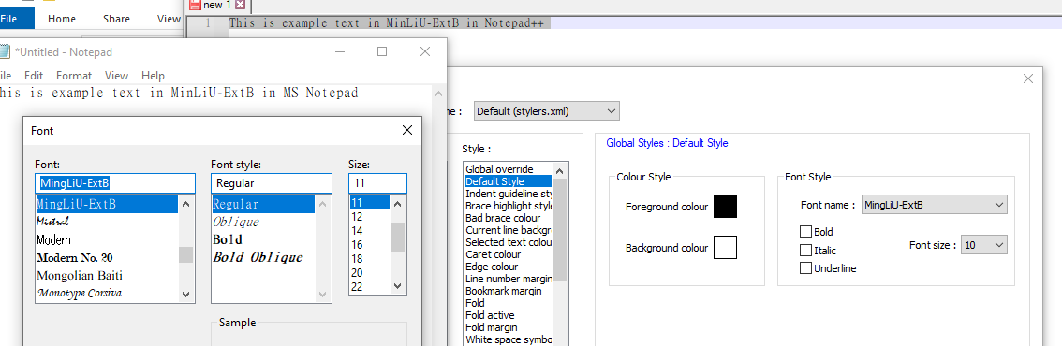Switch to the Home ribbon tab
This screenshot has height=346, width=1062.
coord(62,19)
